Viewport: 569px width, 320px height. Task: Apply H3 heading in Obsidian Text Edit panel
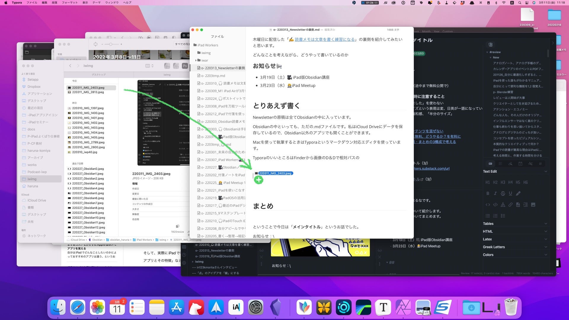coord(503,182)
